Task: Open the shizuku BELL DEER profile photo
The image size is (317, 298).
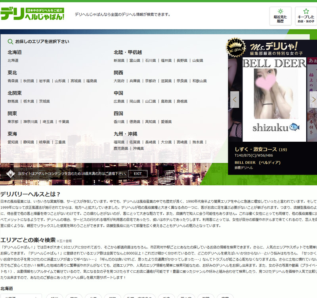Action: click(x=274, y=100)
